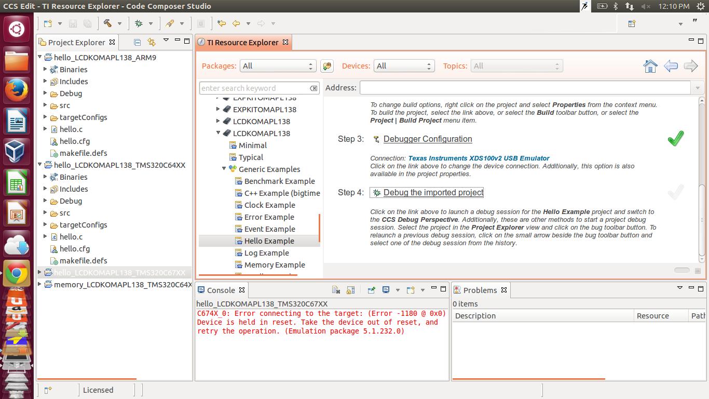This screenshot has height=399, width=709.
Task: Open the Bluetooth indicator menu
Action: pos(616,6)
